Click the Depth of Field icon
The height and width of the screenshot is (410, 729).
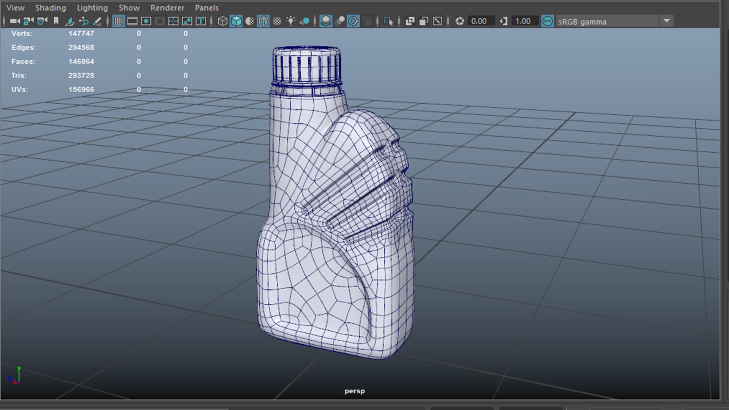367,21
